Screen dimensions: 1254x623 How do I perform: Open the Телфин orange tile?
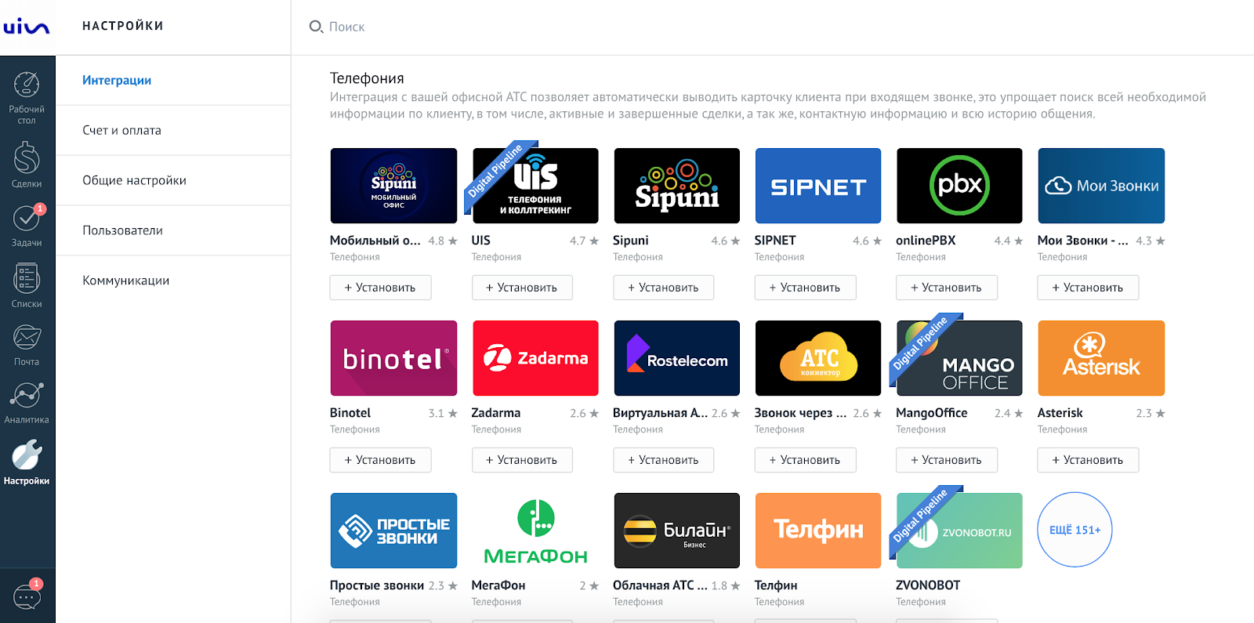[818, 531]
